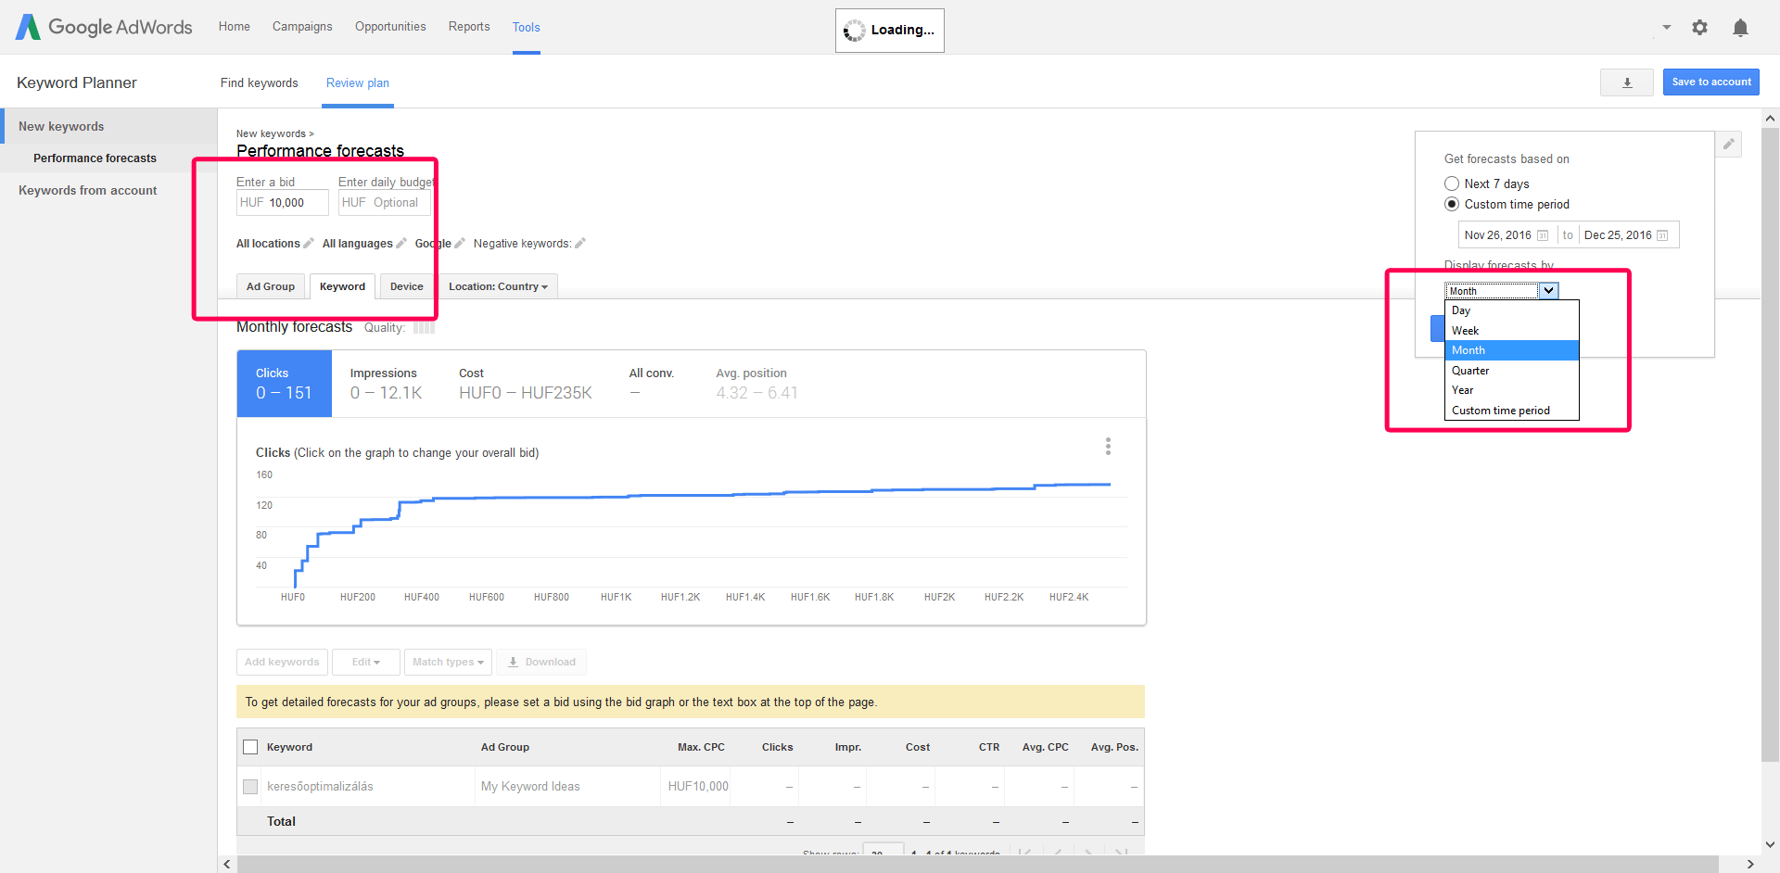
Task: Choose Year from the dropdown list
Action: coord(1512,390)
